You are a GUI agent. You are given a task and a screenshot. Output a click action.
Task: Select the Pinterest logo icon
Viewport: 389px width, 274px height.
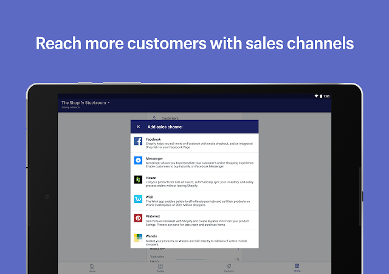[x=138, y=219]
